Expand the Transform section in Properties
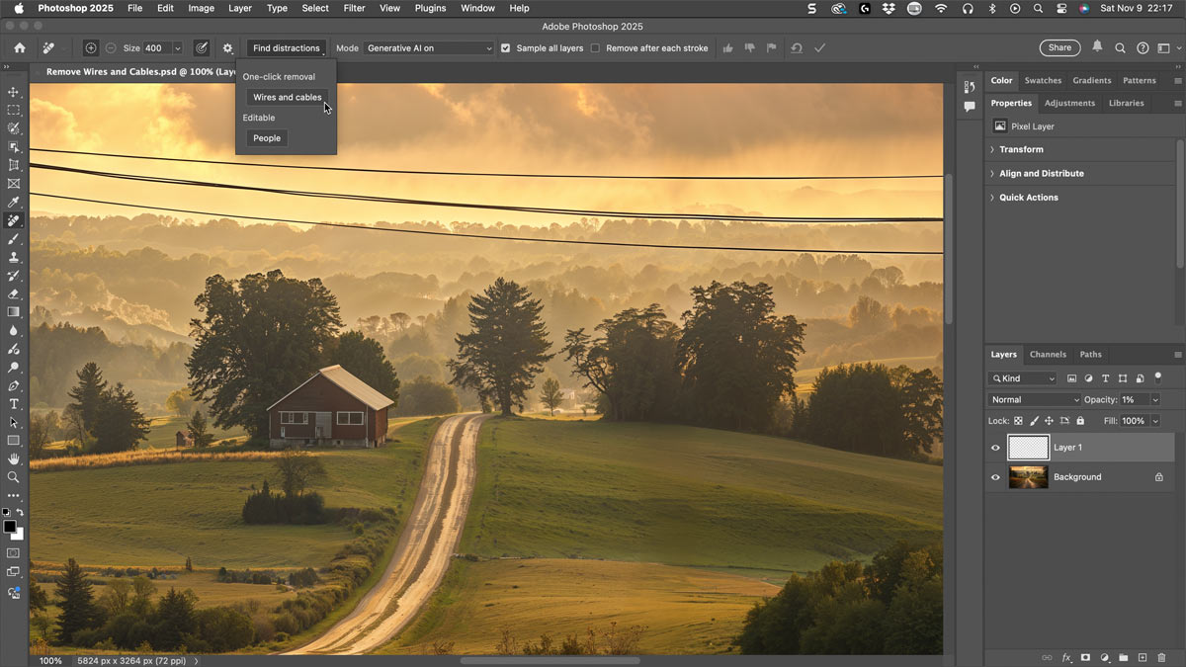This screenshot has height=667, width=1186. (1019, 149)
